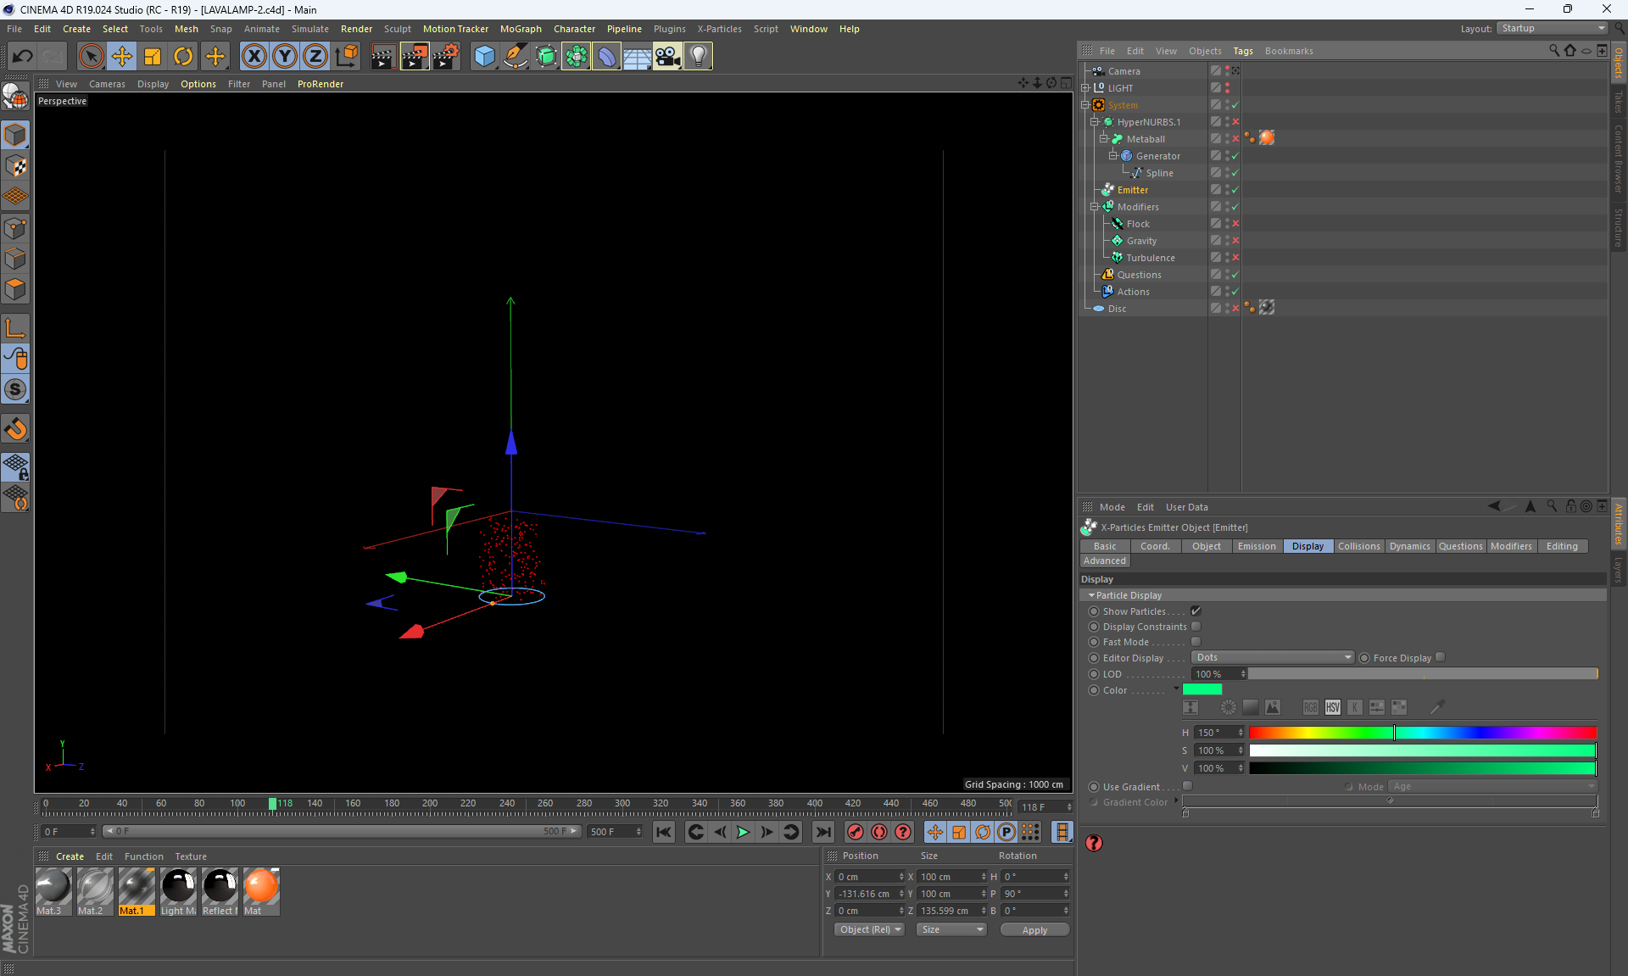This screenshot has width=1628, height=976.
Task: Enable the Use Gradient checkbox
Action: (1187, 787)
